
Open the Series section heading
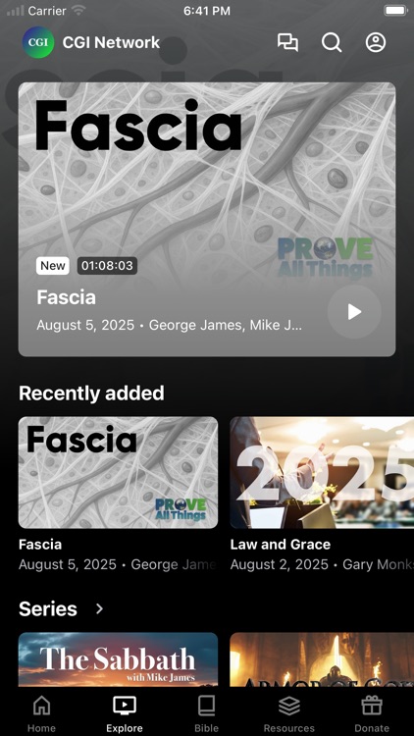[x=48, y=608]
